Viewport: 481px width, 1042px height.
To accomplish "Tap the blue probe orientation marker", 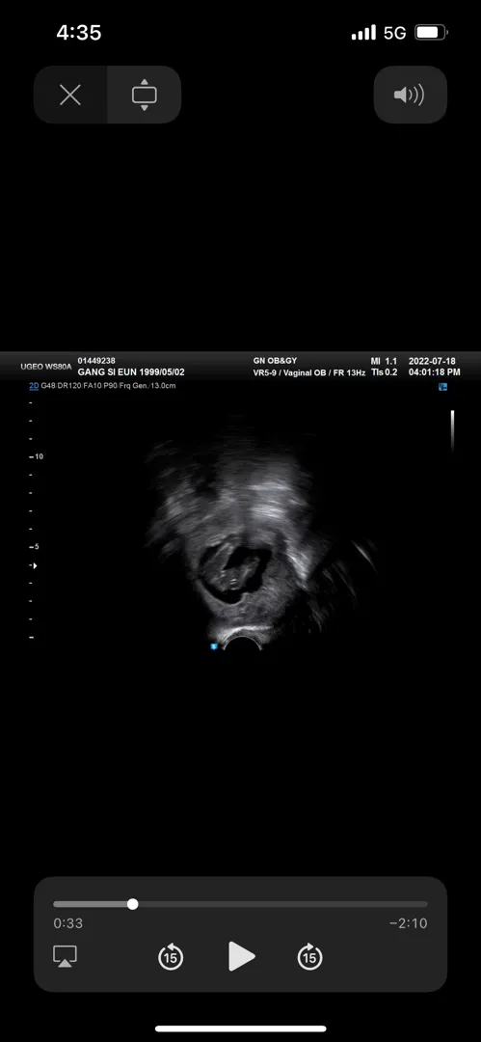I will (214, 645).
